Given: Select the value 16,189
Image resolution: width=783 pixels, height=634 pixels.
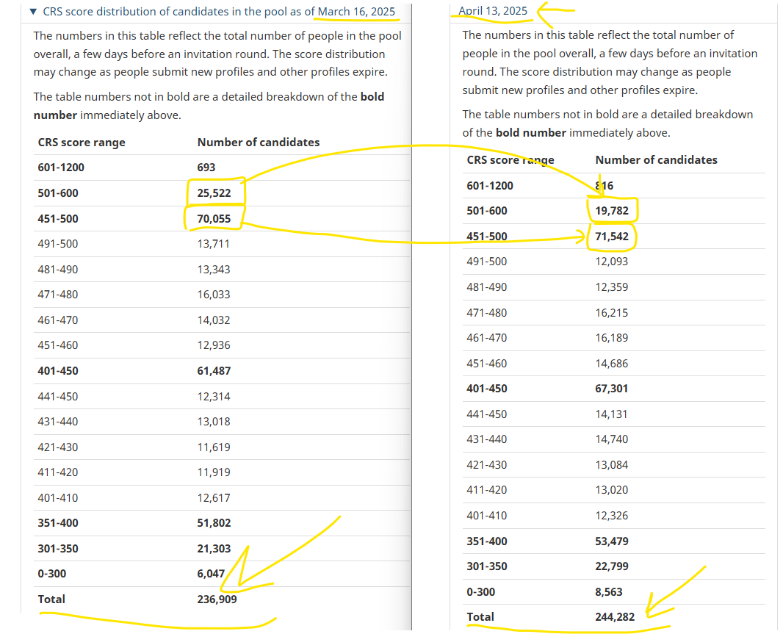Looking at the screenshot, I should tap(611, 338).
